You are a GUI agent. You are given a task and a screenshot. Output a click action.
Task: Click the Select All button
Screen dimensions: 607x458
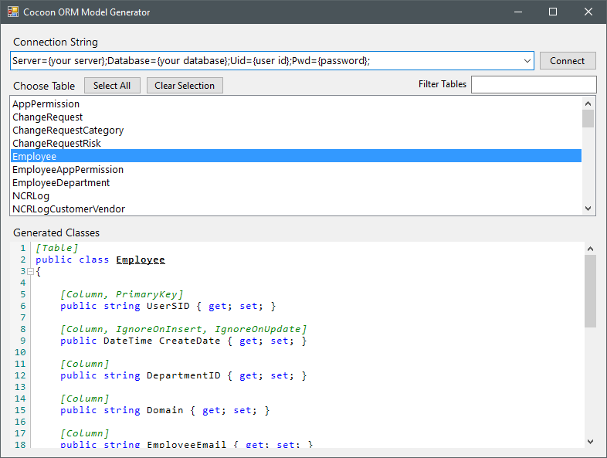point(112,86)
